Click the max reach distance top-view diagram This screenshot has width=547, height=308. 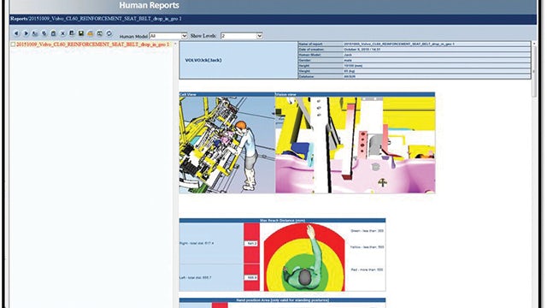tap(304, 258)
